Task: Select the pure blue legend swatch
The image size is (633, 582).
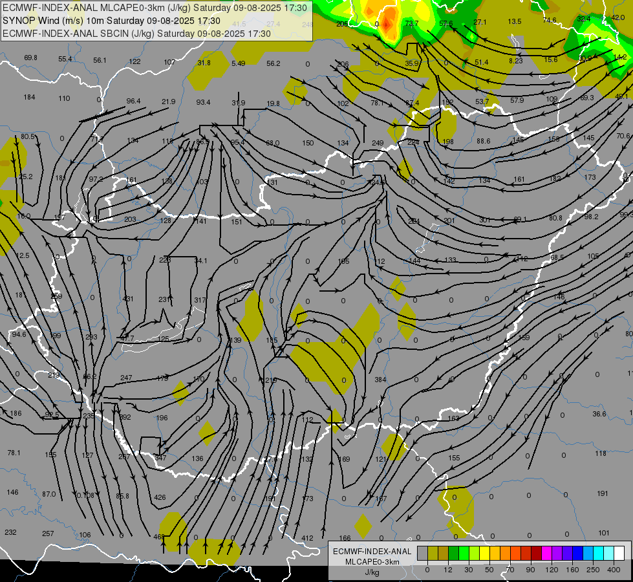Action: (578, 553)
